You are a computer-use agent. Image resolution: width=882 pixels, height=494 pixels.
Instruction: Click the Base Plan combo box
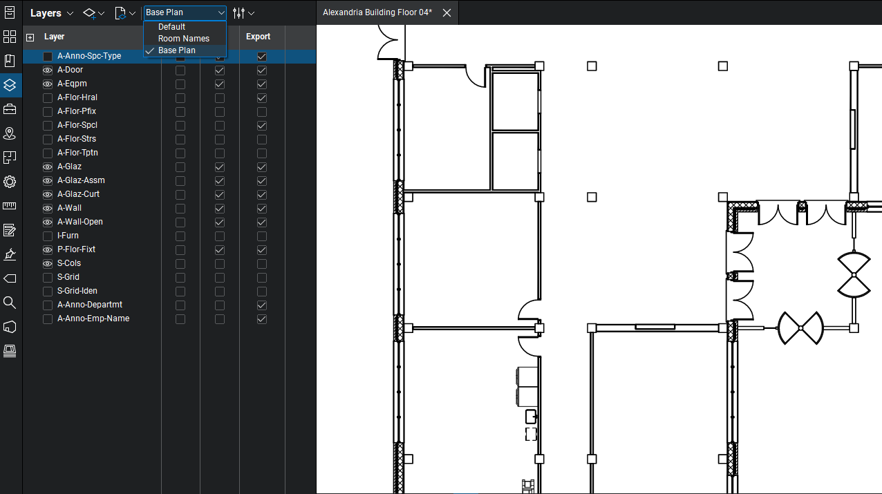pyautogui.click(x=185, y=12)
